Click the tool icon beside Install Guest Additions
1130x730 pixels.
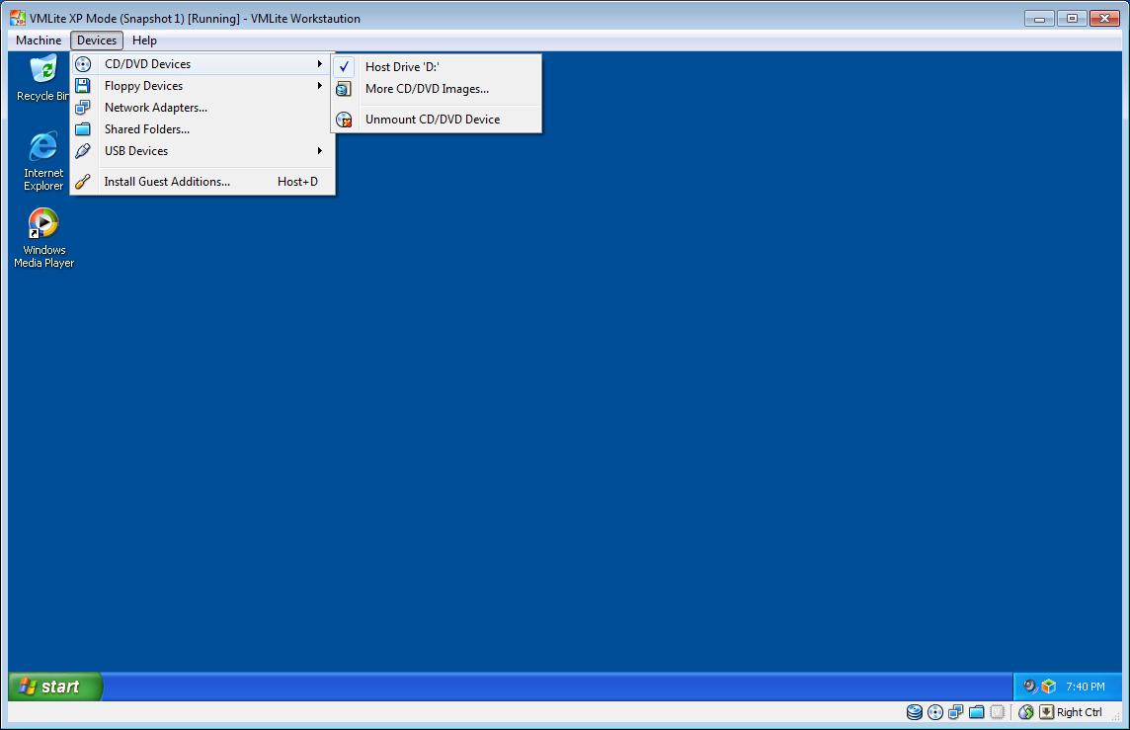(x=84, y=182)
